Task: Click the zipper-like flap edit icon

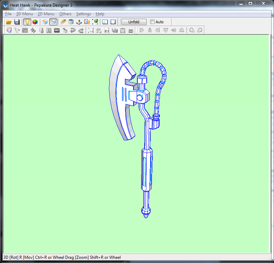Action: (x=25, y=30)
